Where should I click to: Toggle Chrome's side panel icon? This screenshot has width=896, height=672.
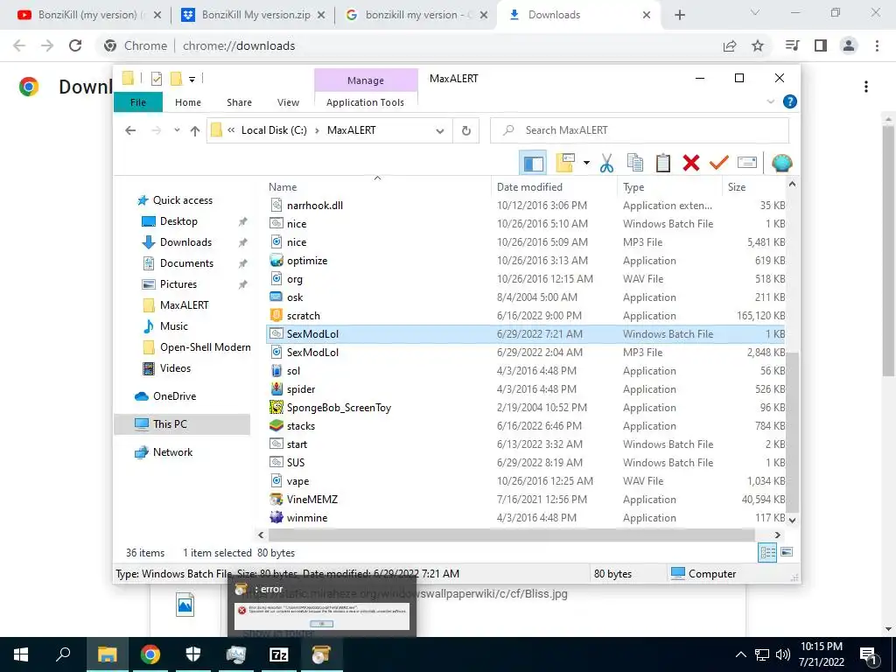821,45
